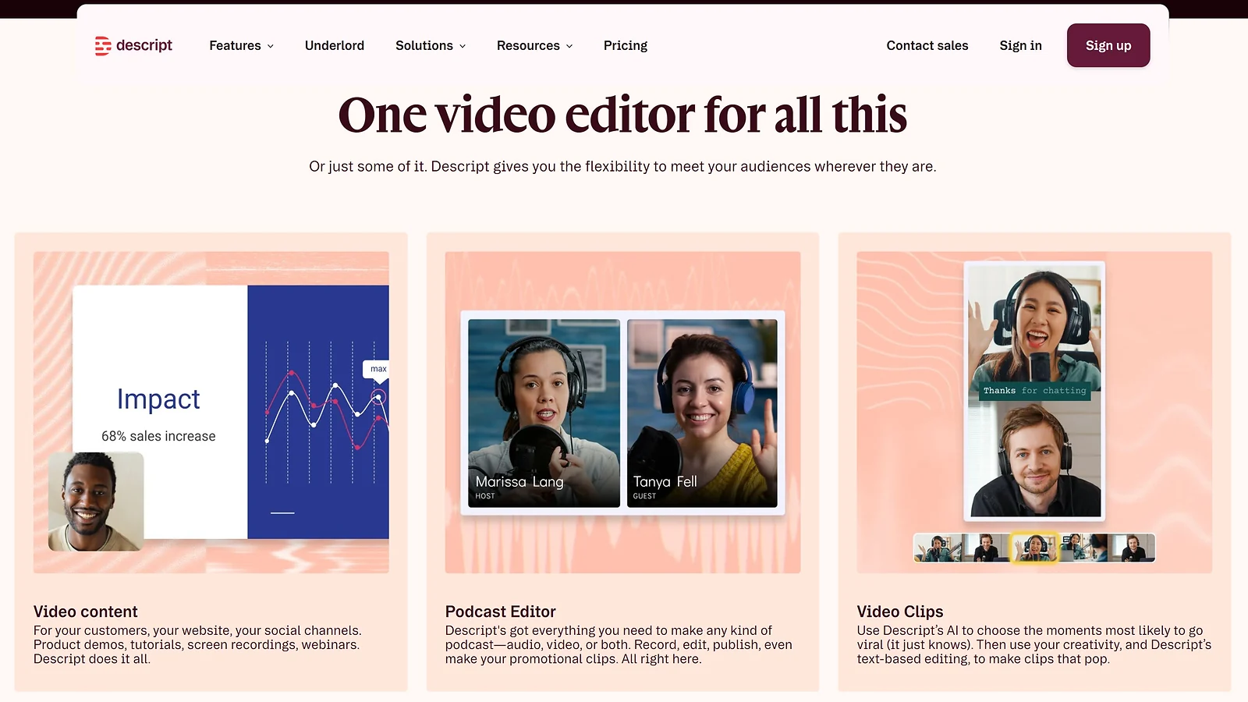Image resolution: width=1248 pixels, height=702 pixels.
Task: Click the Sign up button
Action: pyautogui.click(x=1108, y=45)
